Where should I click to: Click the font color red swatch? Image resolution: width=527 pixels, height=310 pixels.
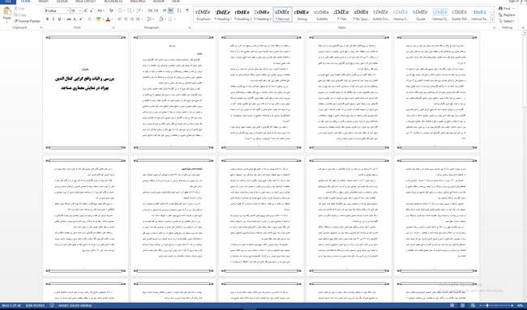(108, 19)
